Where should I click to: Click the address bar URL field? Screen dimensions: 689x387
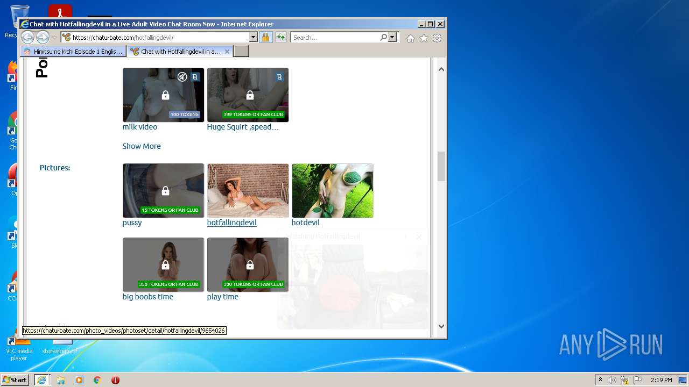coord(160,37)
